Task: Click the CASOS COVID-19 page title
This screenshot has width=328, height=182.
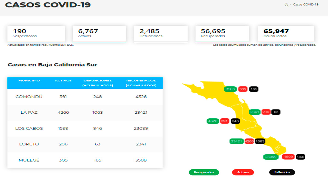Action: 48,5
